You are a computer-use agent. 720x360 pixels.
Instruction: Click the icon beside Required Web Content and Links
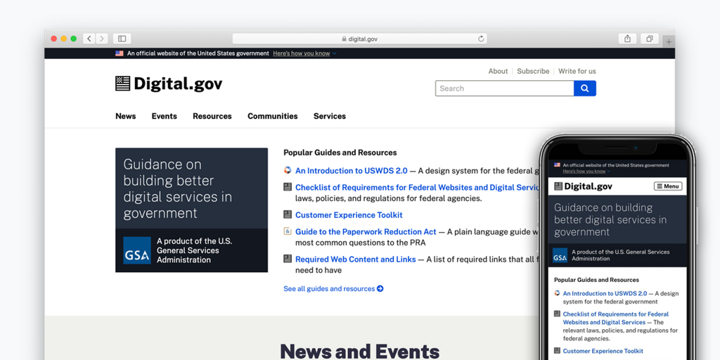pyautogui.click(x=288, y=259)
